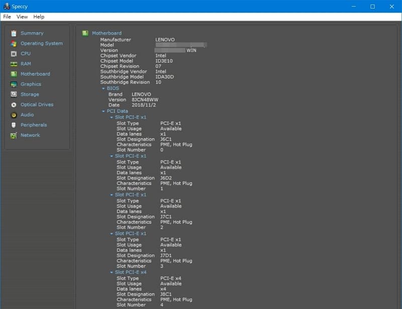
Task: Click the Motherboard icon in the sidebar
Action: pyautogui.click(x=14, y=74)
